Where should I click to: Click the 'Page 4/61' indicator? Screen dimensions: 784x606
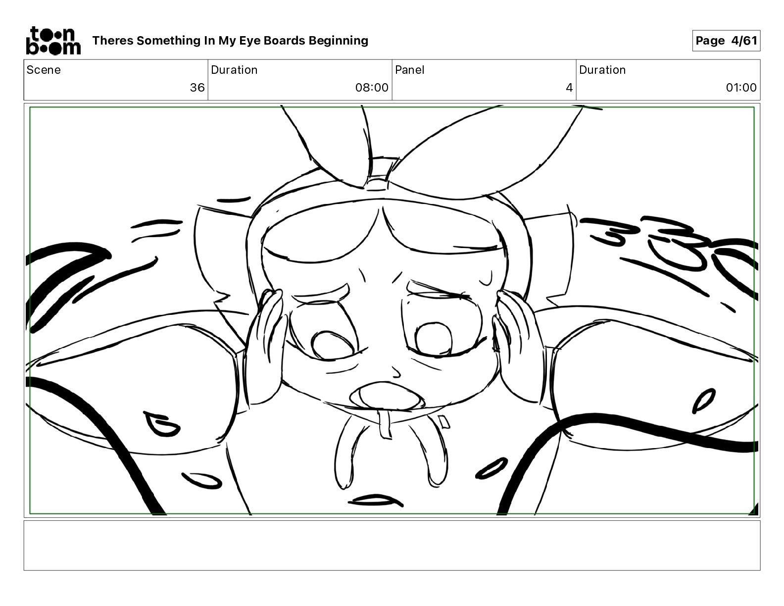pos(726,41)
